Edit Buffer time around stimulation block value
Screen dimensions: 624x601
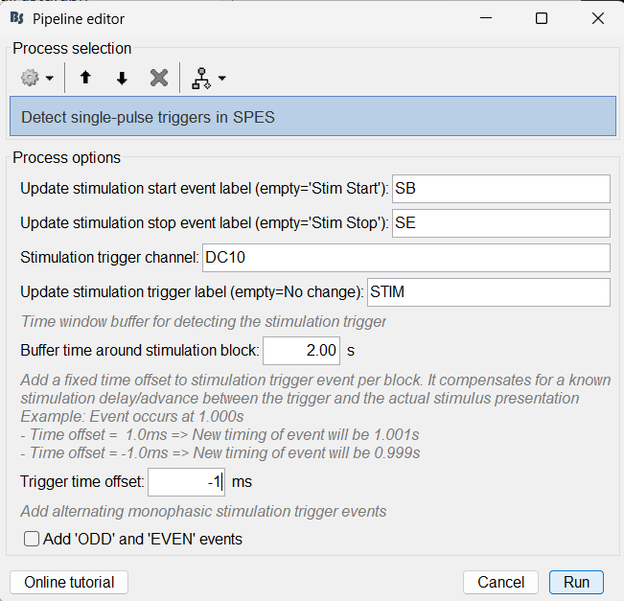click(301, 350)
